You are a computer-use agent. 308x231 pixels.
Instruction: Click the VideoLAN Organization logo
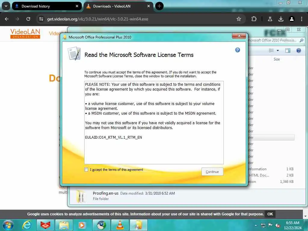pyautogui.click(x=25, y=33)
